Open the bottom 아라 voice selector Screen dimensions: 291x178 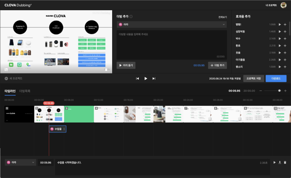20,162
